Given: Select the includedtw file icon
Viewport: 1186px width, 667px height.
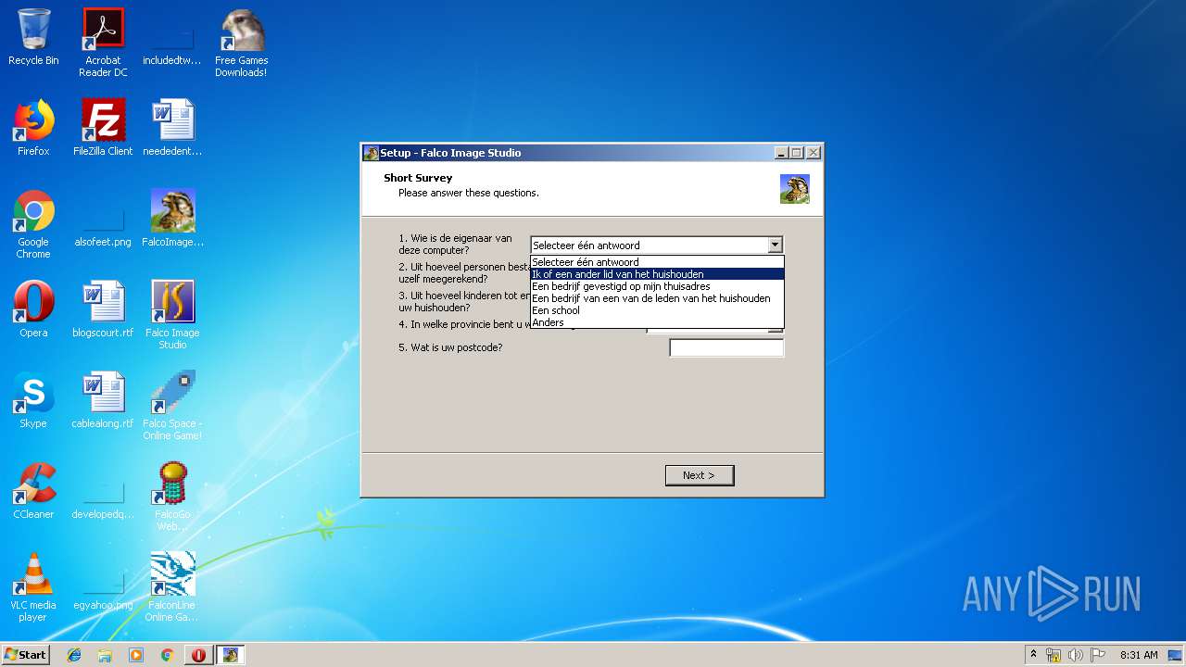Looking at the screenshot, I should 172,43.
